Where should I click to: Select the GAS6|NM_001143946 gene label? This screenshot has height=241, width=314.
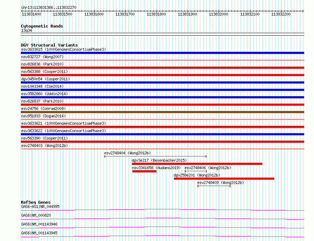point(39,224)
